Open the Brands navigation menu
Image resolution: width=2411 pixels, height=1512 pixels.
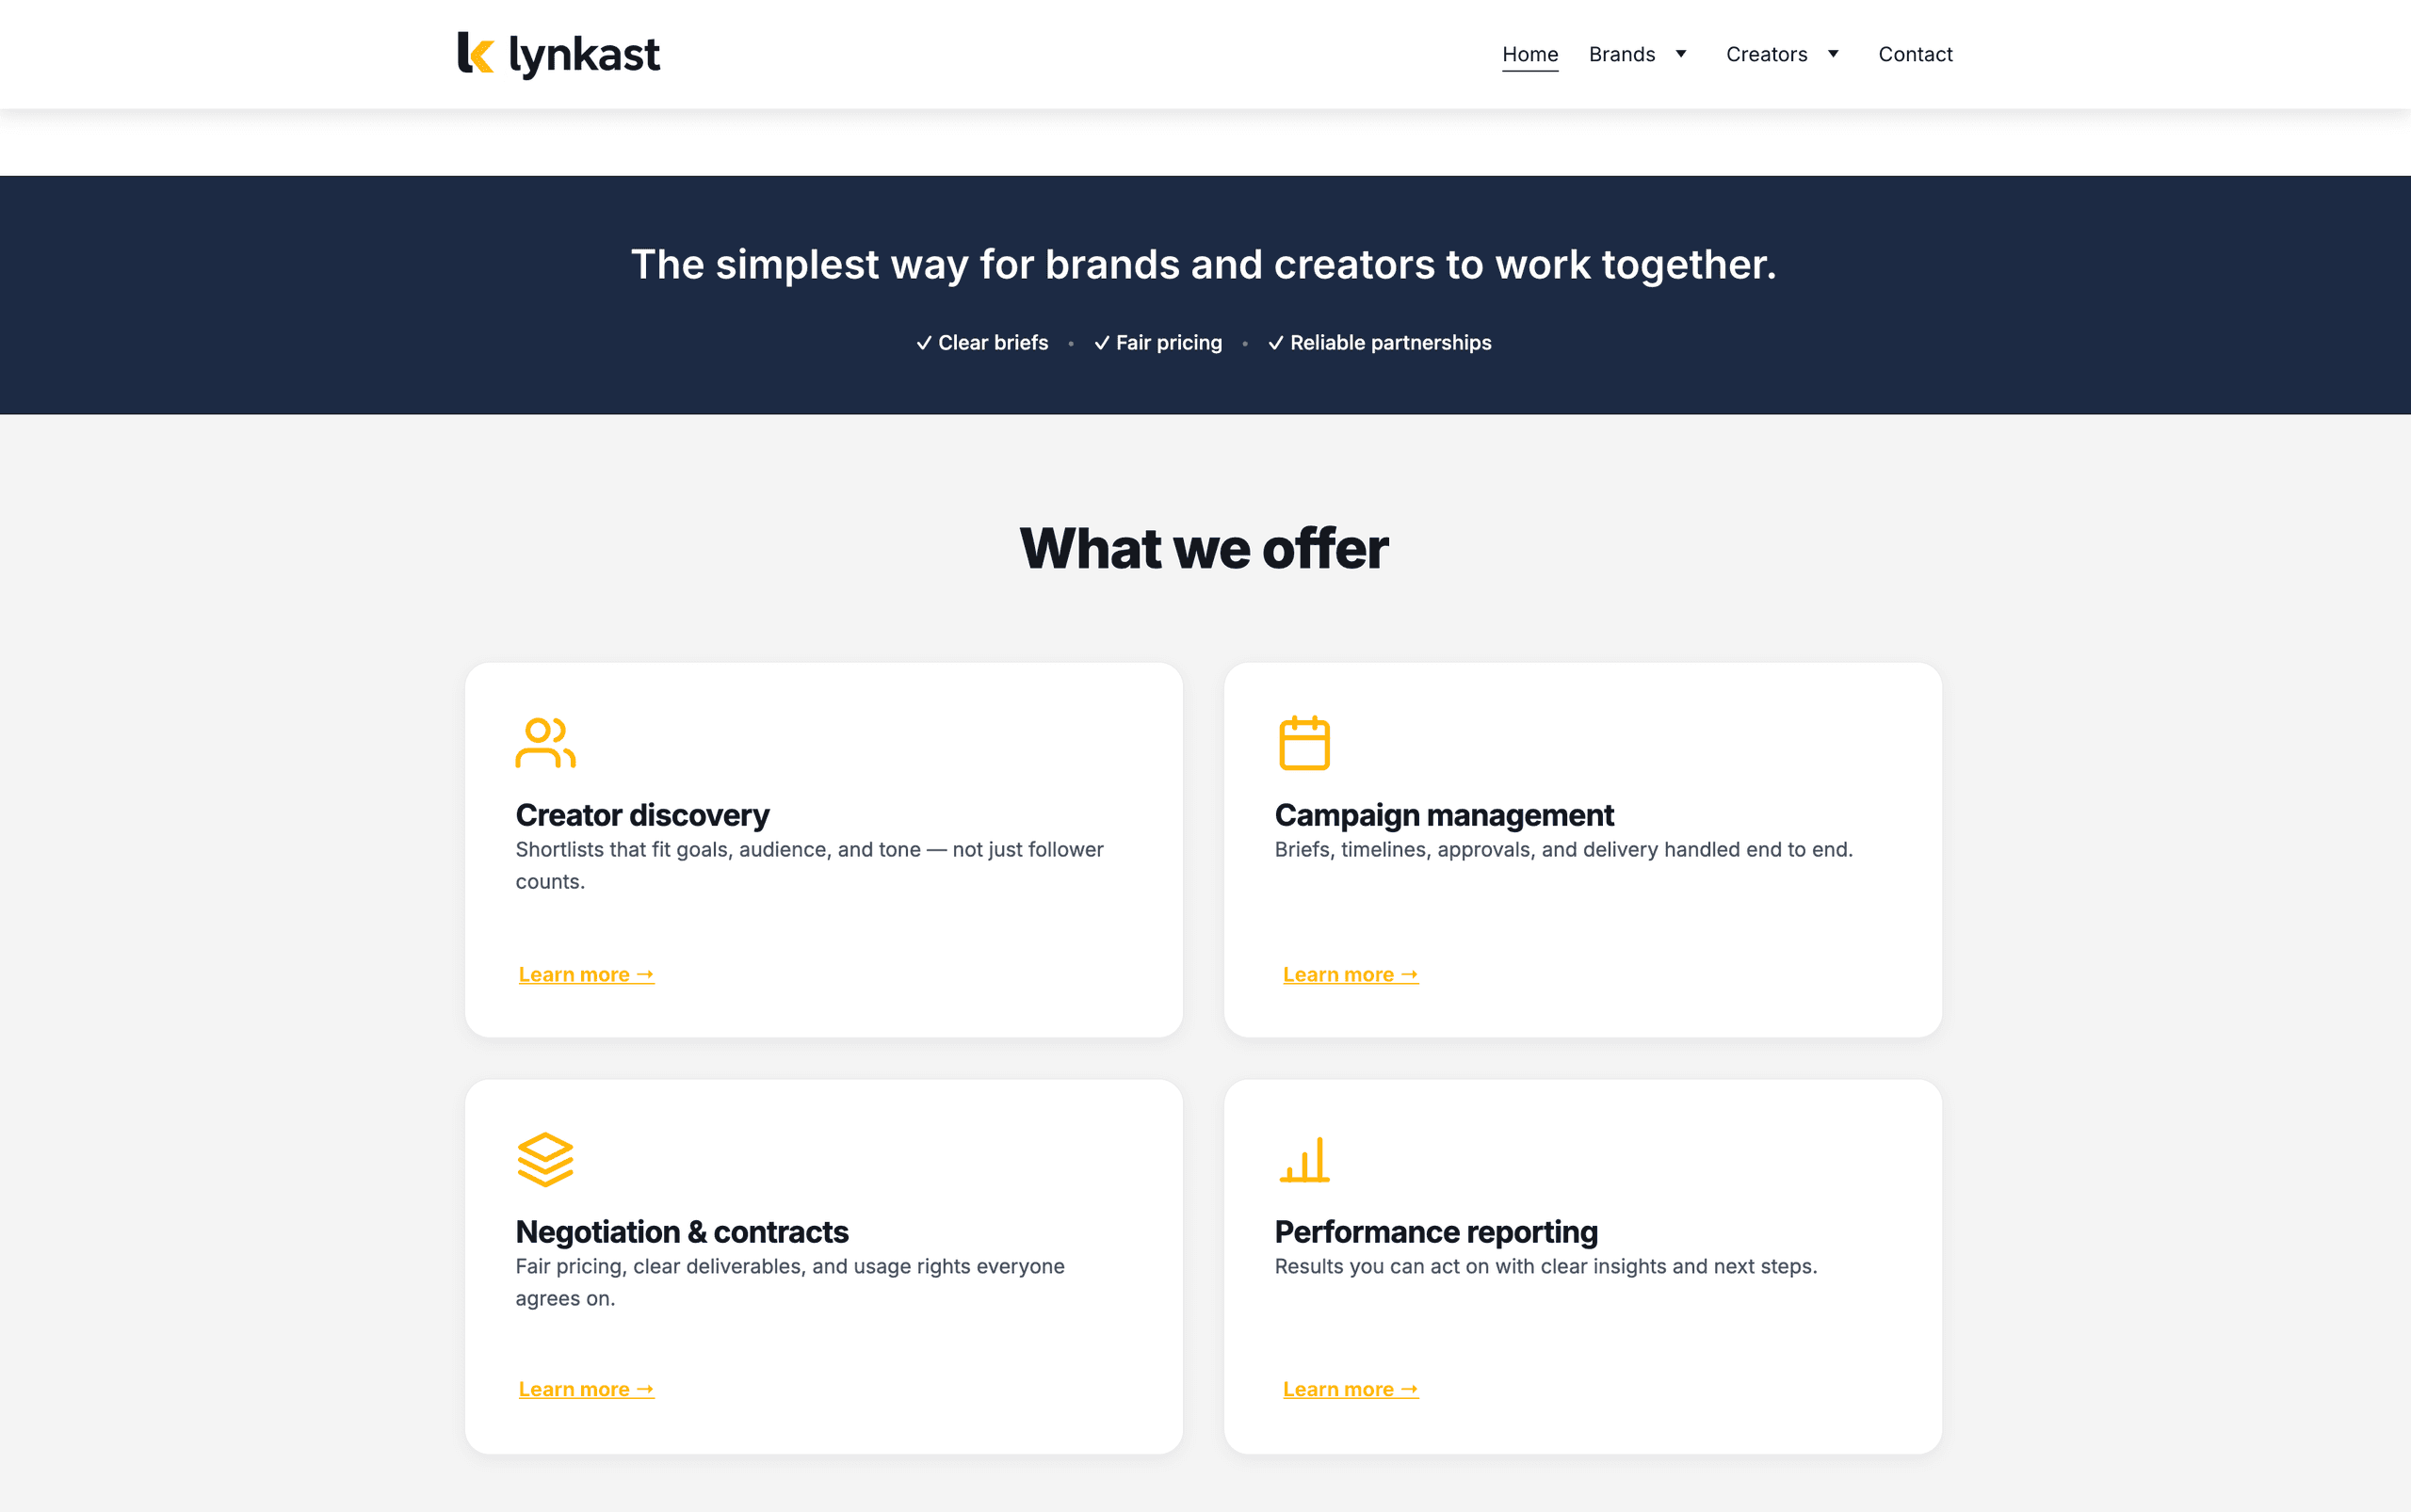tap(1621, 54)
